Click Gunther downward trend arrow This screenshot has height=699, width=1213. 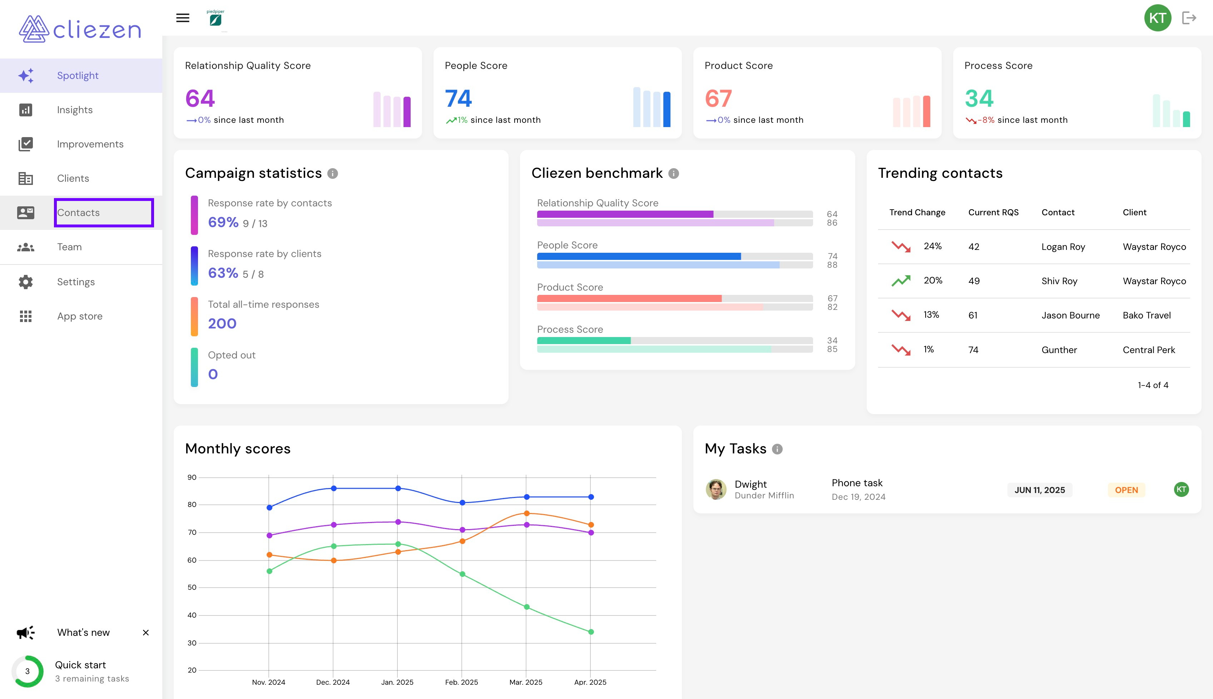[901, 349]
